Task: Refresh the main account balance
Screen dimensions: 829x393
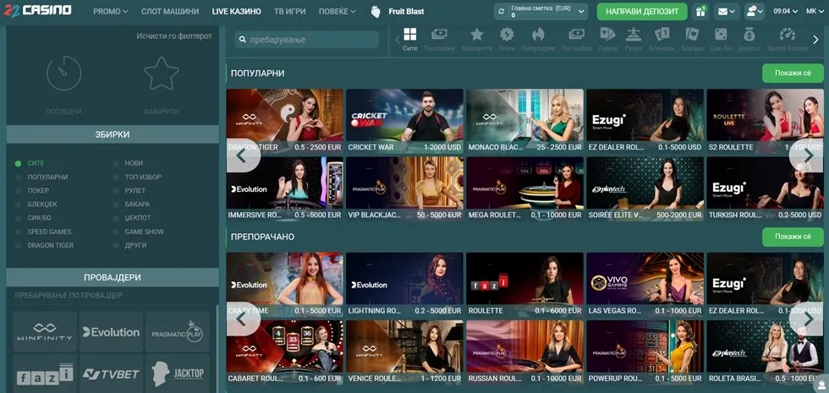Action: (502, 12)
